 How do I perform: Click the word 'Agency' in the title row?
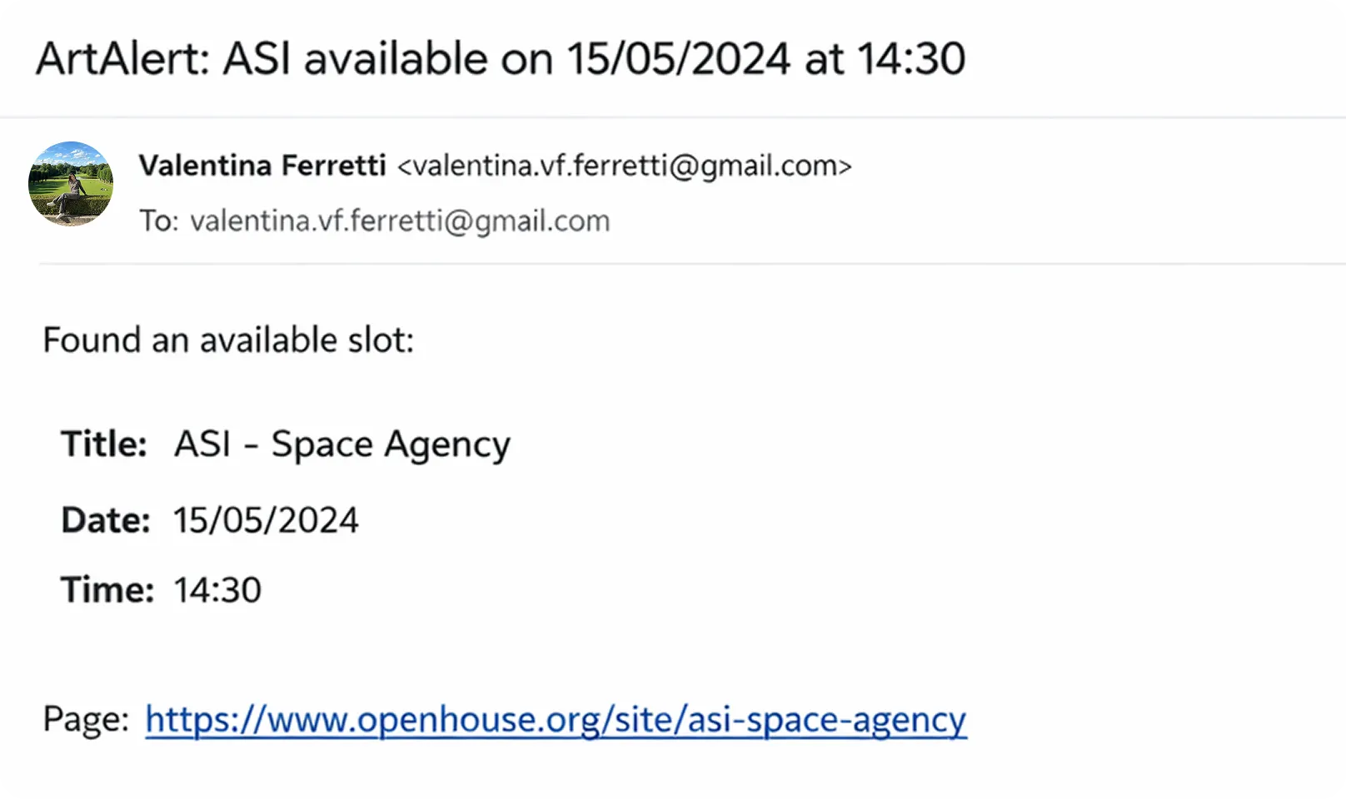[446, 444]
